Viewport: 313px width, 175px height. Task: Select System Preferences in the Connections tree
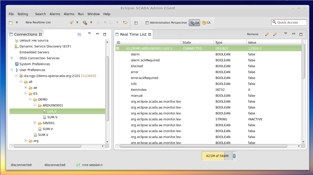[x=35, y=64]
